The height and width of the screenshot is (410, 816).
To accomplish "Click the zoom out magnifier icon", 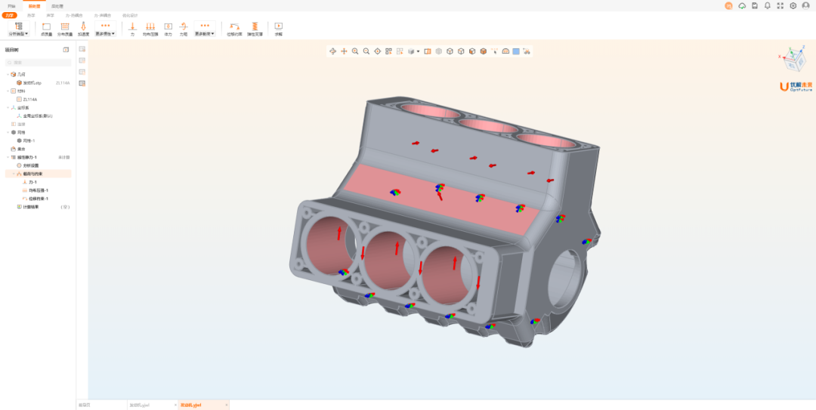I will [x=366, y=51].
